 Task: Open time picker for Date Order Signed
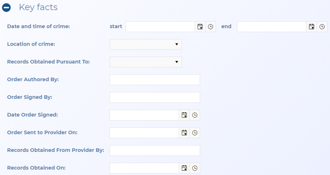click(195, 115)
